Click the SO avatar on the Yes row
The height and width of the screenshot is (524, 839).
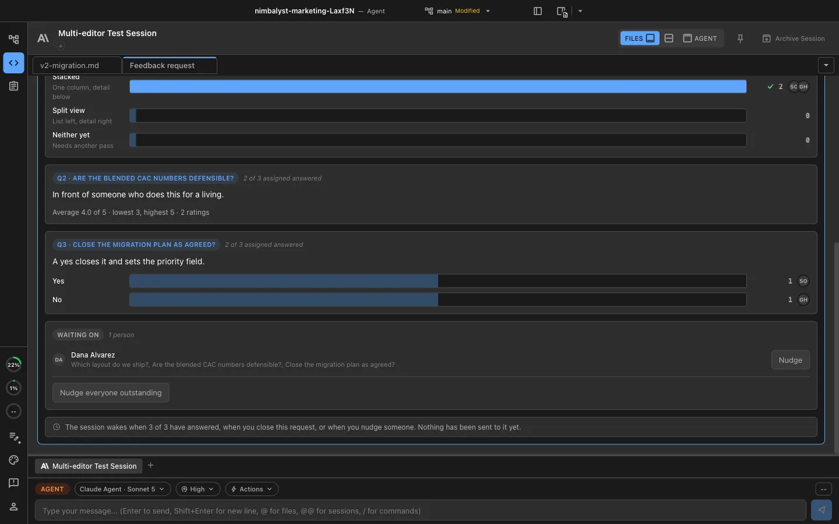tap(803, 281)
